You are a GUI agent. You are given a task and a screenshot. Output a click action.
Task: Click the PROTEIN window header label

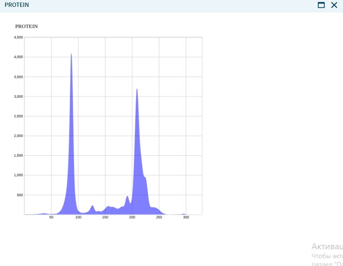17,5
